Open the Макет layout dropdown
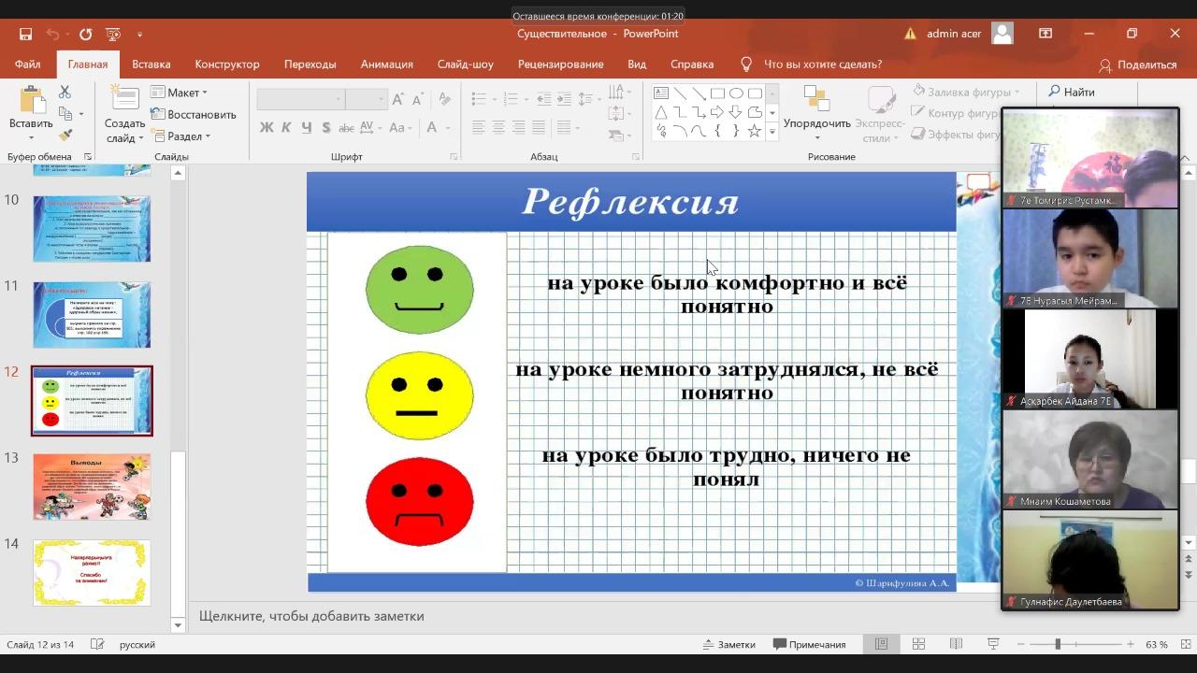 pyautogui.click(x=181, y=93)
